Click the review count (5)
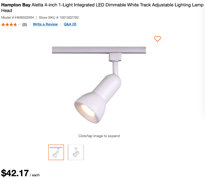The image size is (205, 178). (25, 25)
